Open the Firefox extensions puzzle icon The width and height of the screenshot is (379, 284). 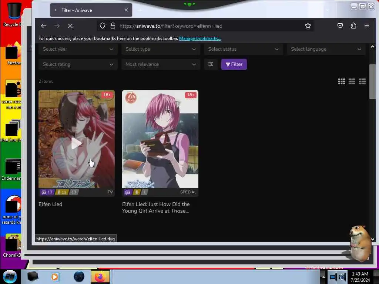pyautogui.click(x=353, y=26)
